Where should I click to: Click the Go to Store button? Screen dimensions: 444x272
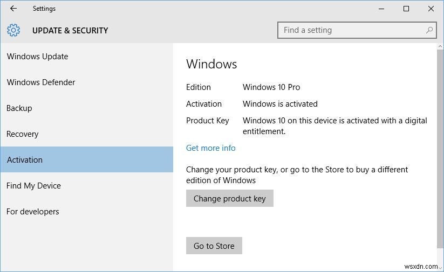point(214,246)
